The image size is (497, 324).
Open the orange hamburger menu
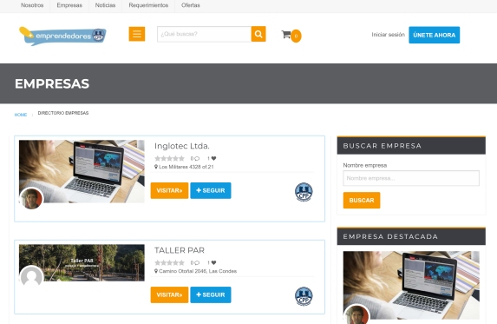pyautogui.click(x=137, y=34)
